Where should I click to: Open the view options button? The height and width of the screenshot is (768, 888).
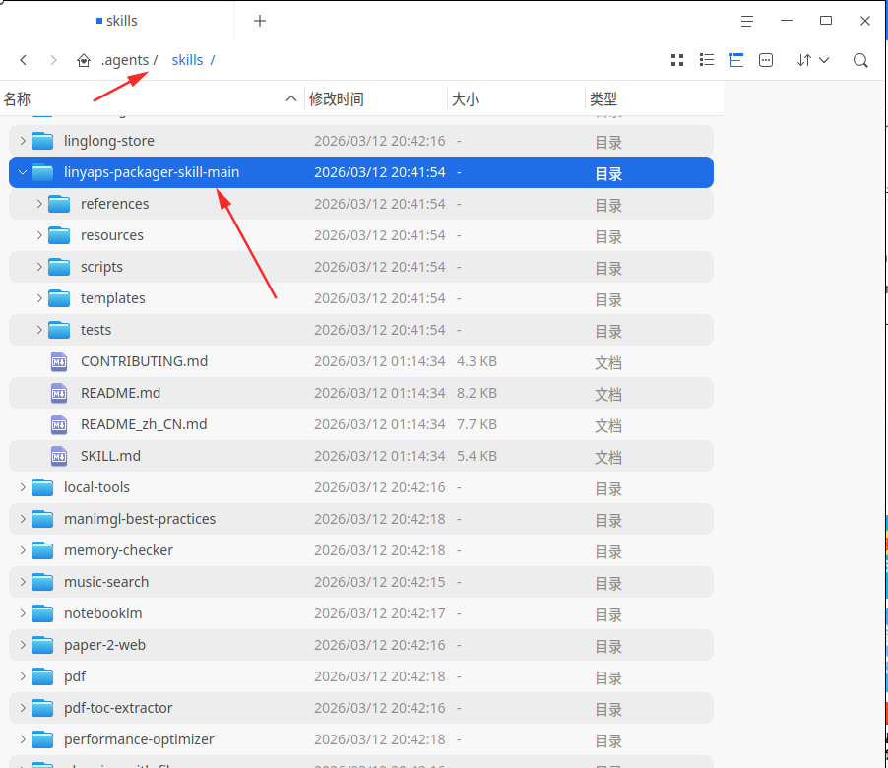[x=766, y=60]
